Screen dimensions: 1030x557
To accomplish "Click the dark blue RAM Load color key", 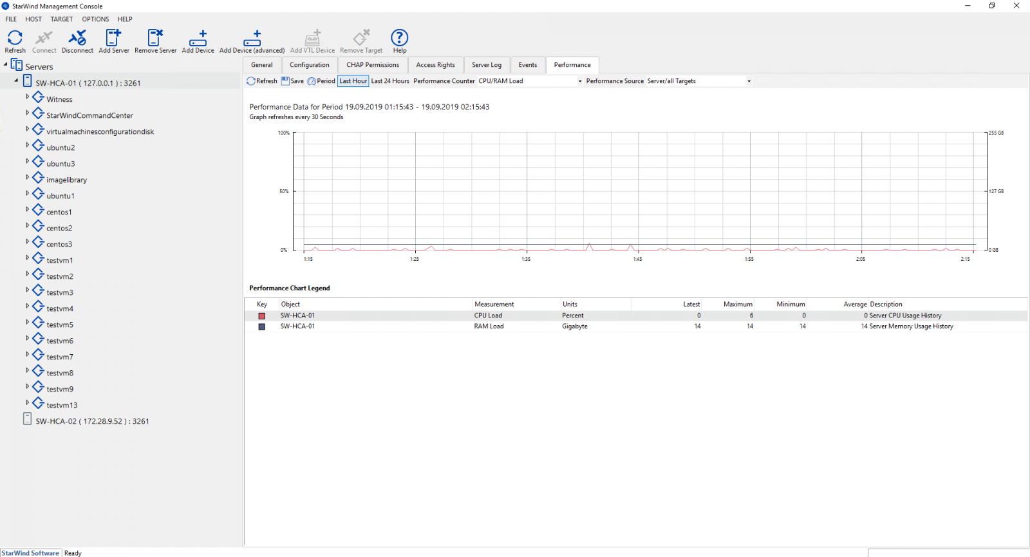I will click(x=262, y=326).
